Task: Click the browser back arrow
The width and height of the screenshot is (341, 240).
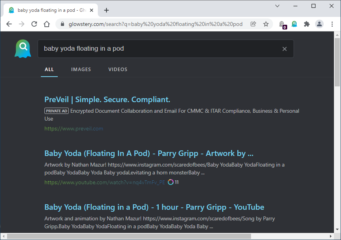Action: (x=9, y=24)
